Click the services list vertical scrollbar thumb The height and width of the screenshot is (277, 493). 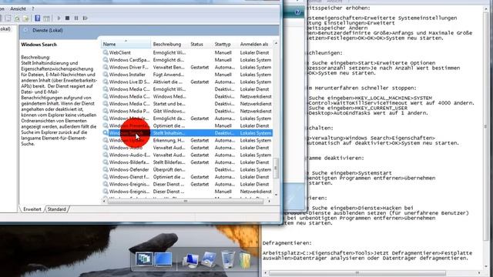(x=276, y=168)
